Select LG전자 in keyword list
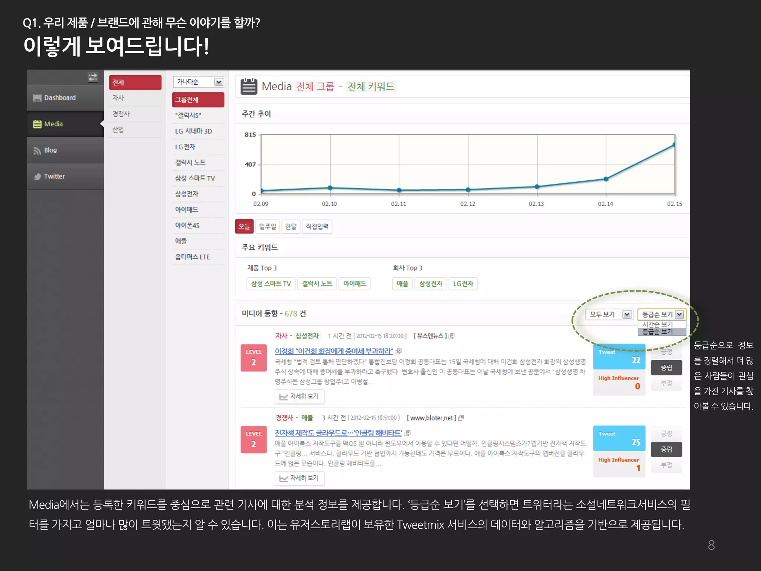The height and width of the screenshot is (571, 761). click(198, 147)
